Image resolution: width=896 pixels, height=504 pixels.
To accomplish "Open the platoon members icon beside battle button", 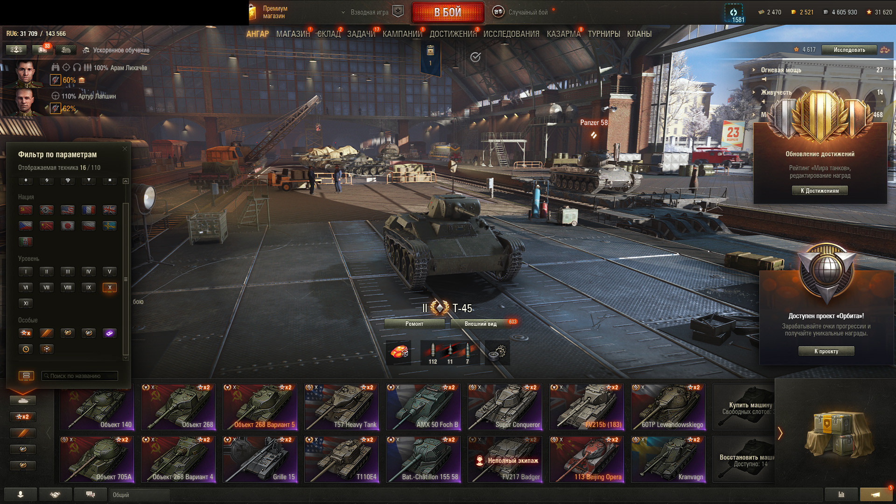I will 398,12.
